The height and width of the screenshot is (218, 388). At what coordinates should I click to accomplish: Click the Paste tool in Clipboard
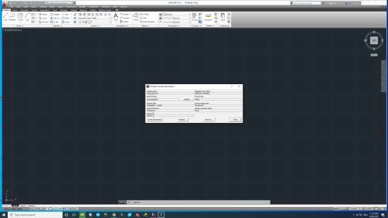point(222,17)
